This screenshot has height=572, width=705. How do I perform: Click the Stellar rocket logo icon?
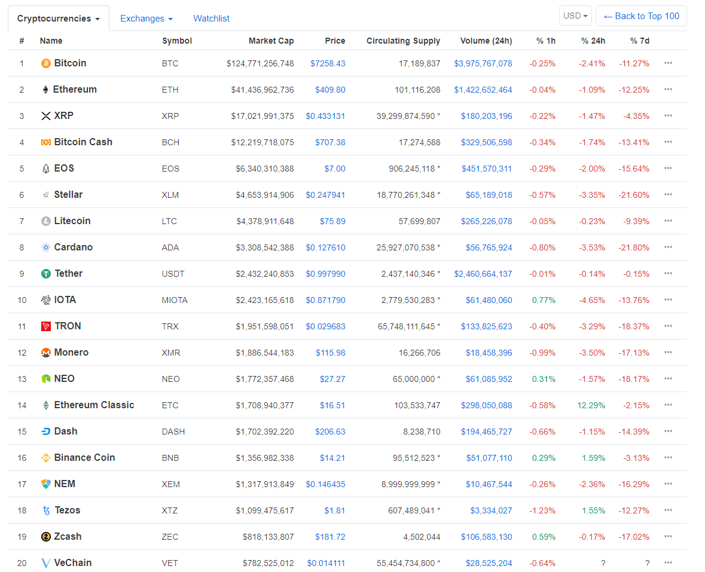[46, 195]
